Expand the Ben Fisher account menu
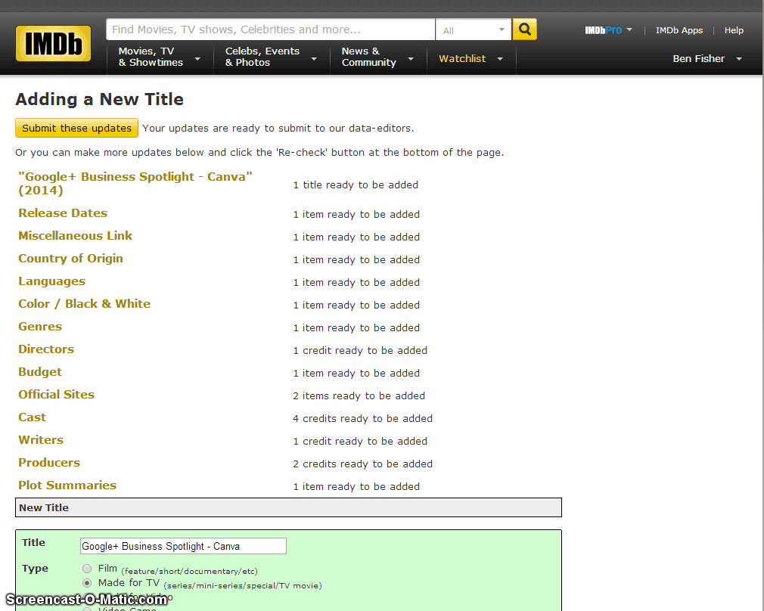The height and width of the screenshot is (611, 764). 707,59
